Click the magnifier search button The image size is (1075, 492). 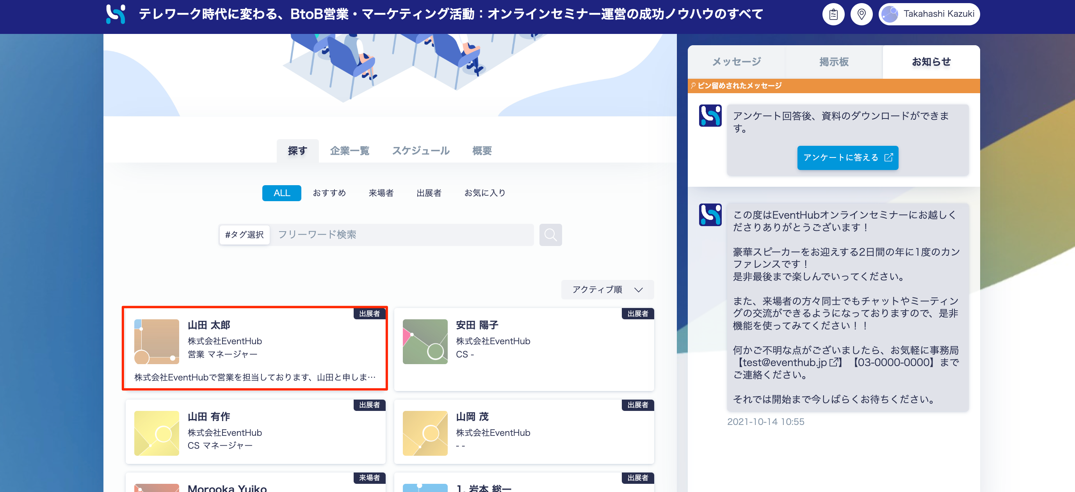[550, 235]
